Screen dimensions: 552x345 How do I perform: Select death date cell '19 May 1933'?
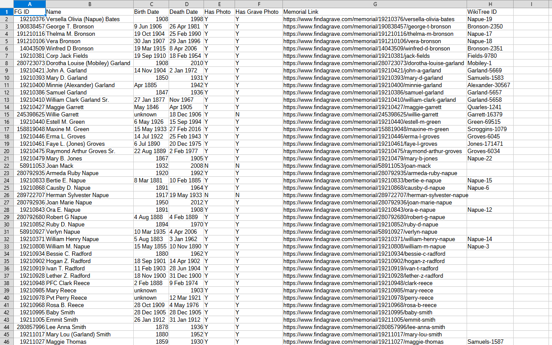tap(186, 195)
